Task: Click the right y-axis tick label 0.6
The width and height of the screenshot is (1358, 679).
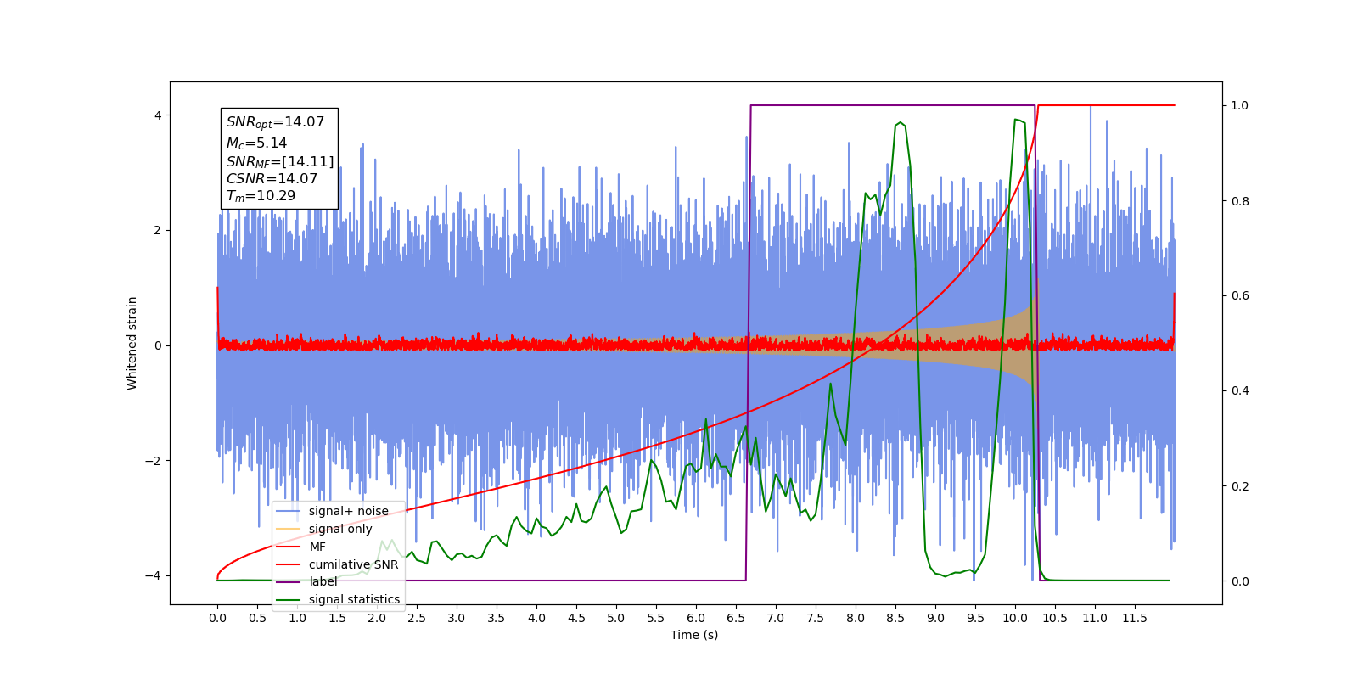Action: [1240, 296]
